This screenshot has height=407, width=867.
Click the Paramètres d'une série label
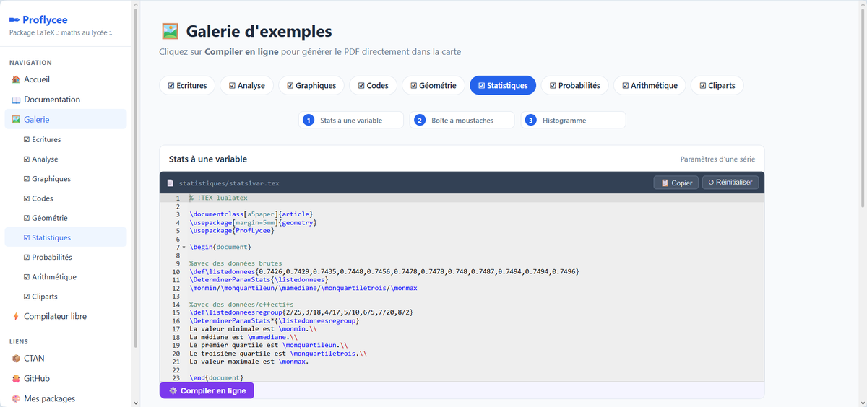pos(717,159)
